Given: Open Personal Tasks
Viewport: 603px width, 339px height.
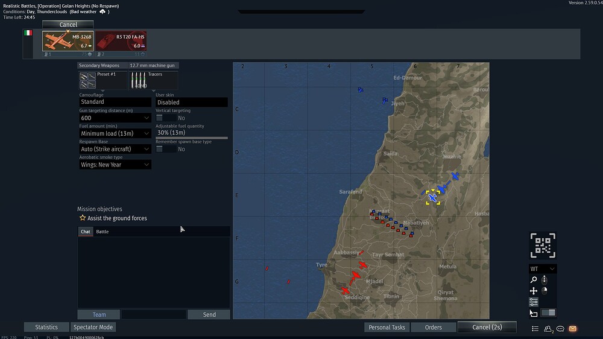Looking at the screenshot, I should [x=387, y=327].
